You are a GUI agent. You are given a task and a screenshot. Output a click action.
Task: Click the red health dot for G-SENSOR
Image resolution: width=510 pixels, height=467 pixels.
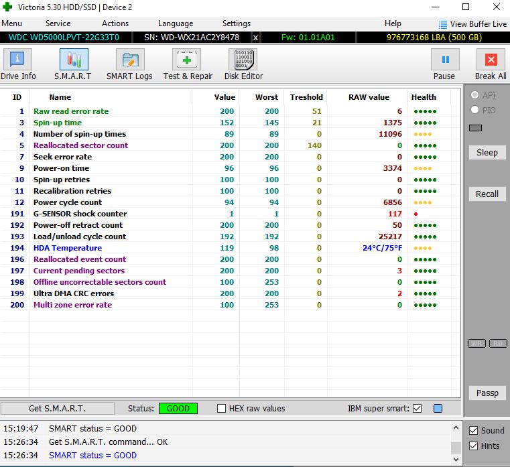[416, 214]
